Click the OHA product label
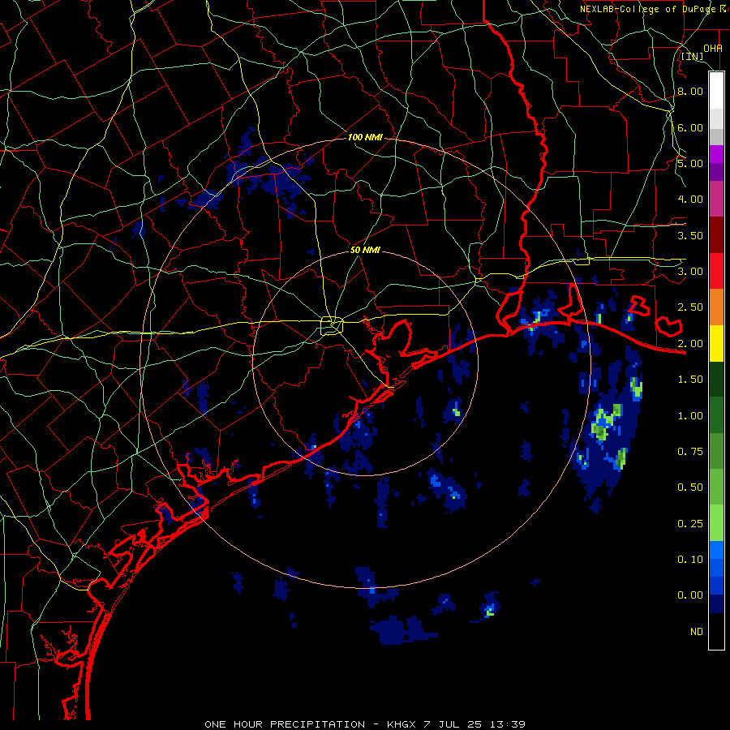This screenshot has width=730, height=730. 713,48
